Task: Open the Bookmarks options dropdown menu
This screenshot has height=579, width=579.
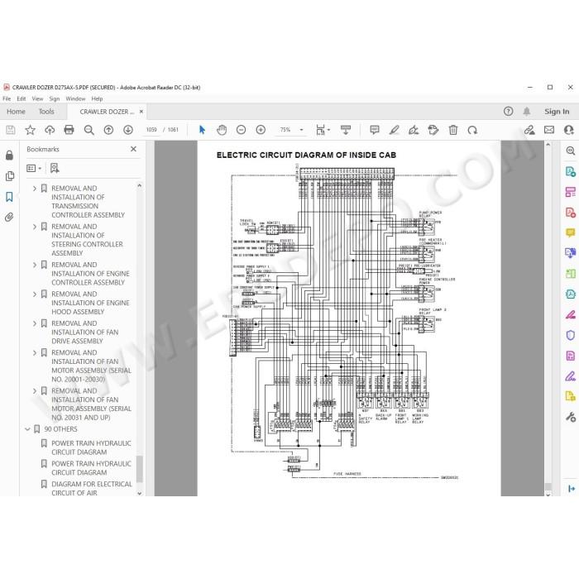Action: tap(34, 169)
